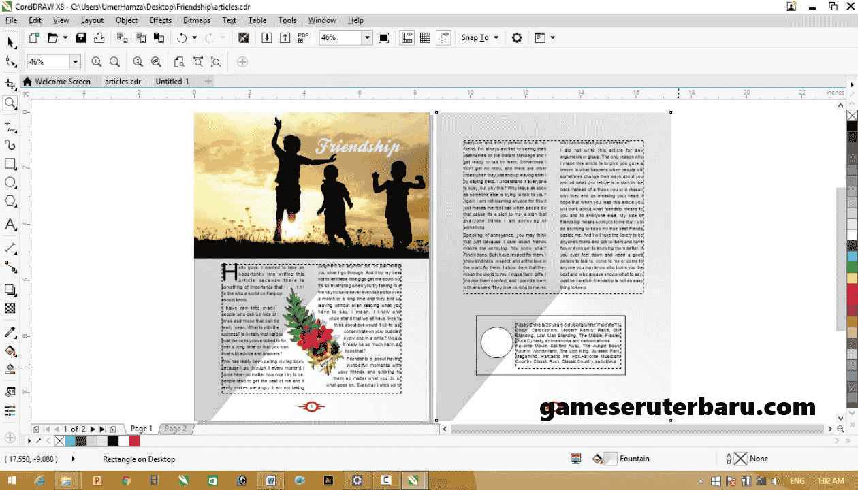Select the Parallel Dimension tool
The width and height of the screenshot is (858, 490).
10,248
